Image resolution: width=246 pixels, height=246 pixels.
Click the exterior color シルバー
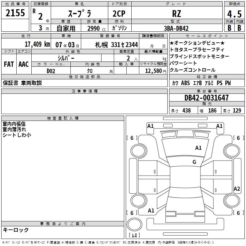tap(66, 58)
